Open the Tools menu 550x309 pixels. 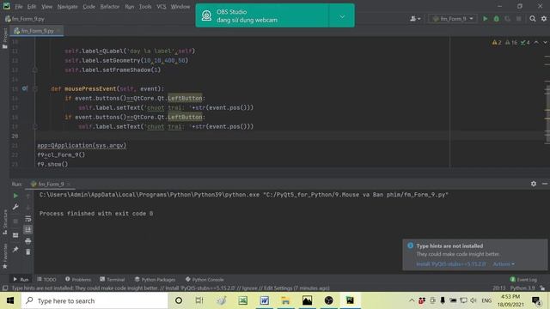pos(145,7)
